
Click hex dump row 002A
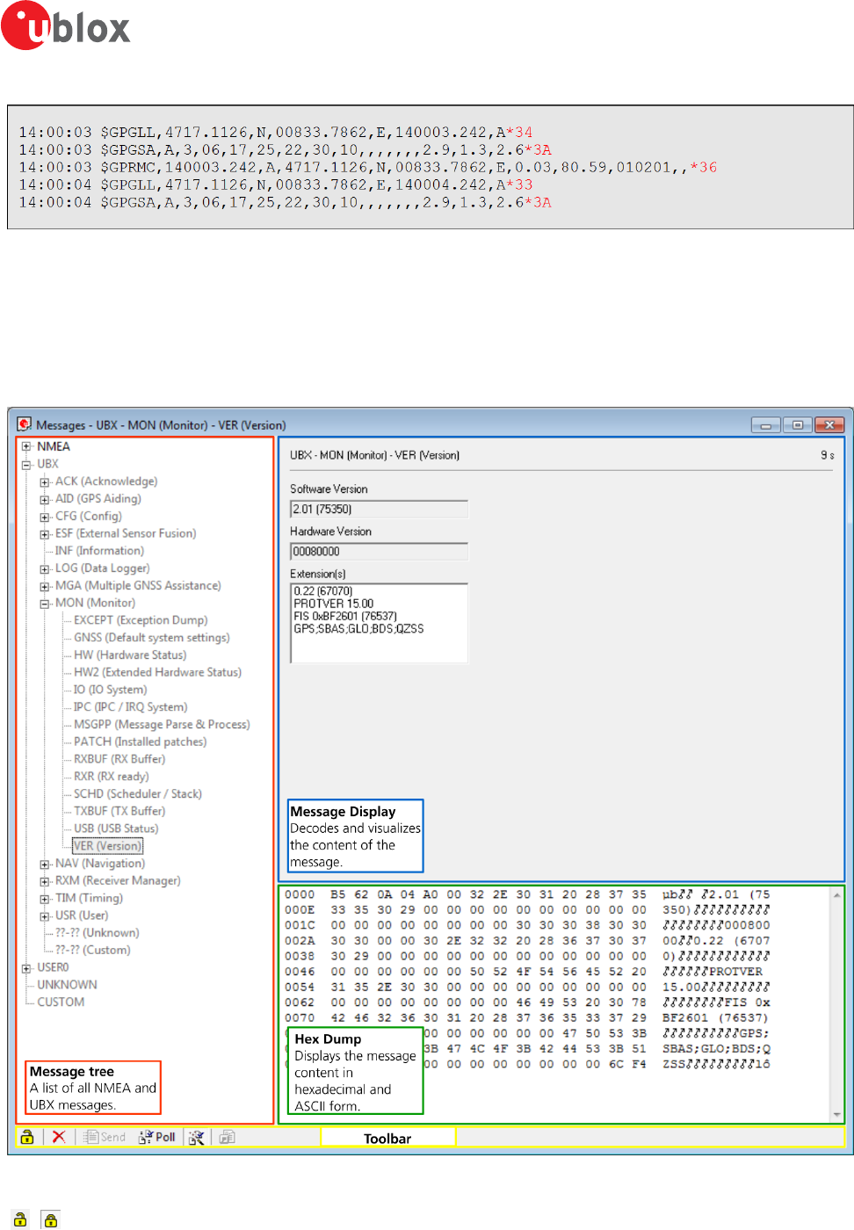pos(527,941)
